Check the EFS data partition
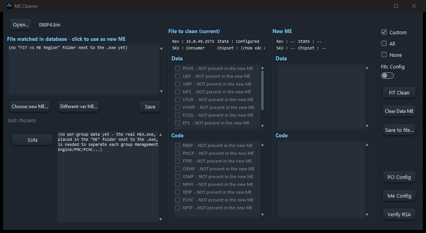 178,123
